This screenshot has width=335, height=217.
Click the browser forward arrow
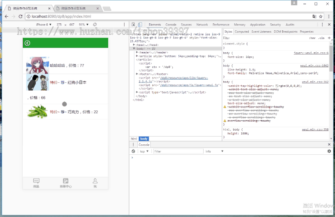point(13,16)
